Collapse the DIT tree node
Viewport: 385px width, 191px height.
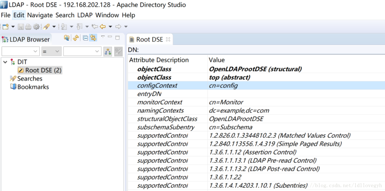coord(5,62)
